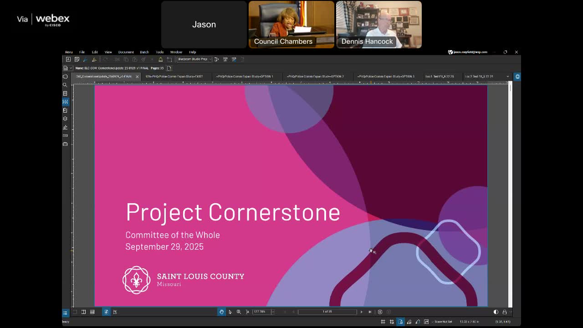Open the Document menu
This screenshot has height=328, width=583.
coord(126,52)
